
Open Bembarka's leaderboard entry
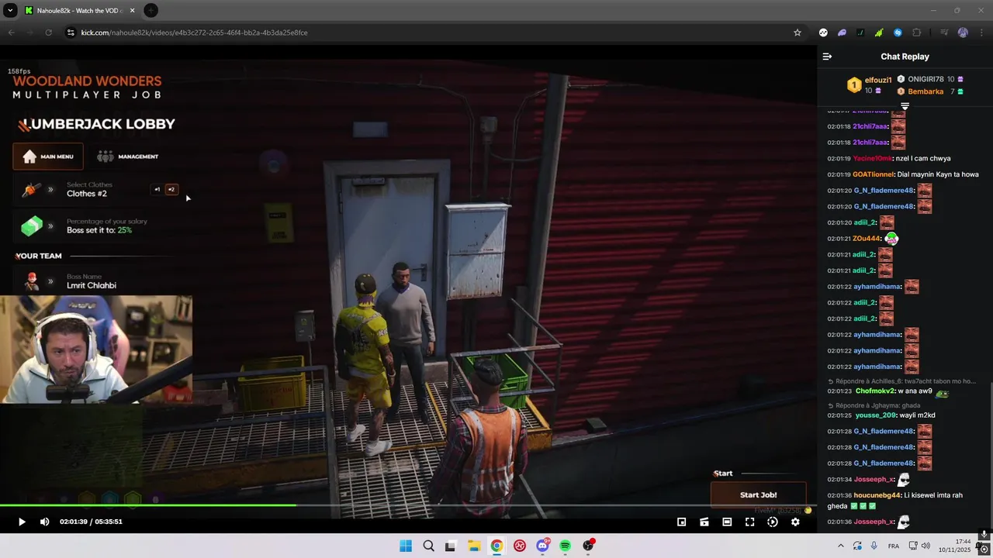coord(930,91)
